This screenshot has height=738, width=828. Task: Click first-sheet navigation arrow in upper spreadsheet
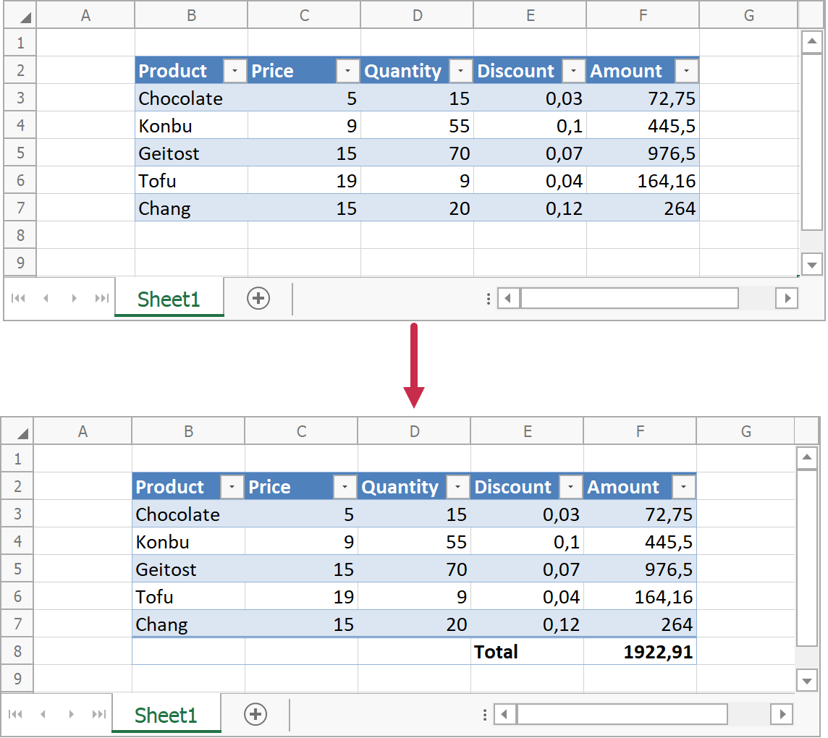click(19, 298)
